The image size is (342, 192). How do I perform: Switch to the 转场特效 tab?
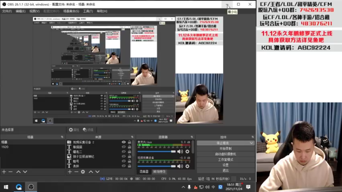click(159, 172)
